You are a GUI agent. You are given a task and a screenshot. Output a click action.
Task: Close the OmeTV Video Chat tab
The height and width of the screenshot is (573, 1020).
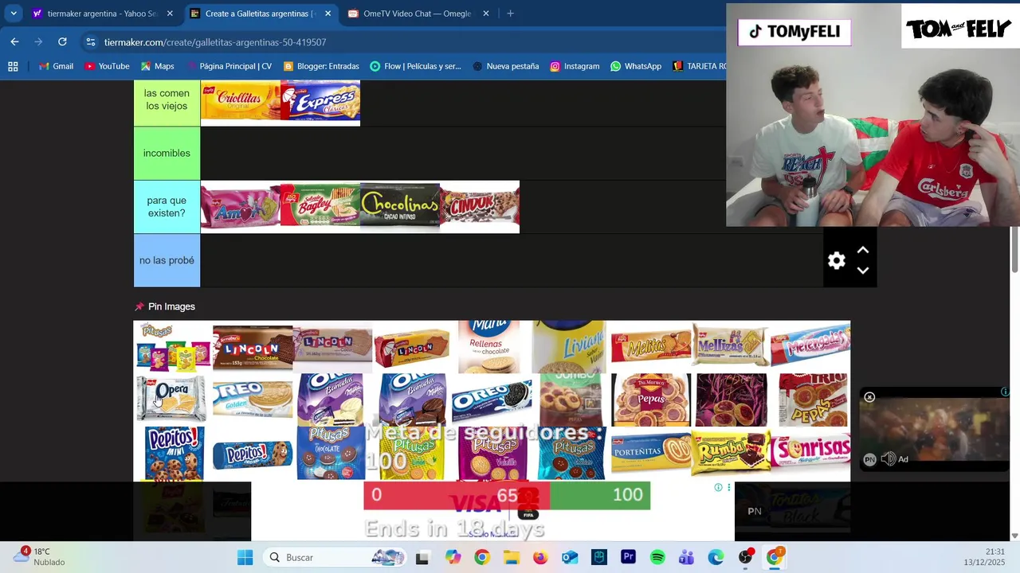(486, 14)
